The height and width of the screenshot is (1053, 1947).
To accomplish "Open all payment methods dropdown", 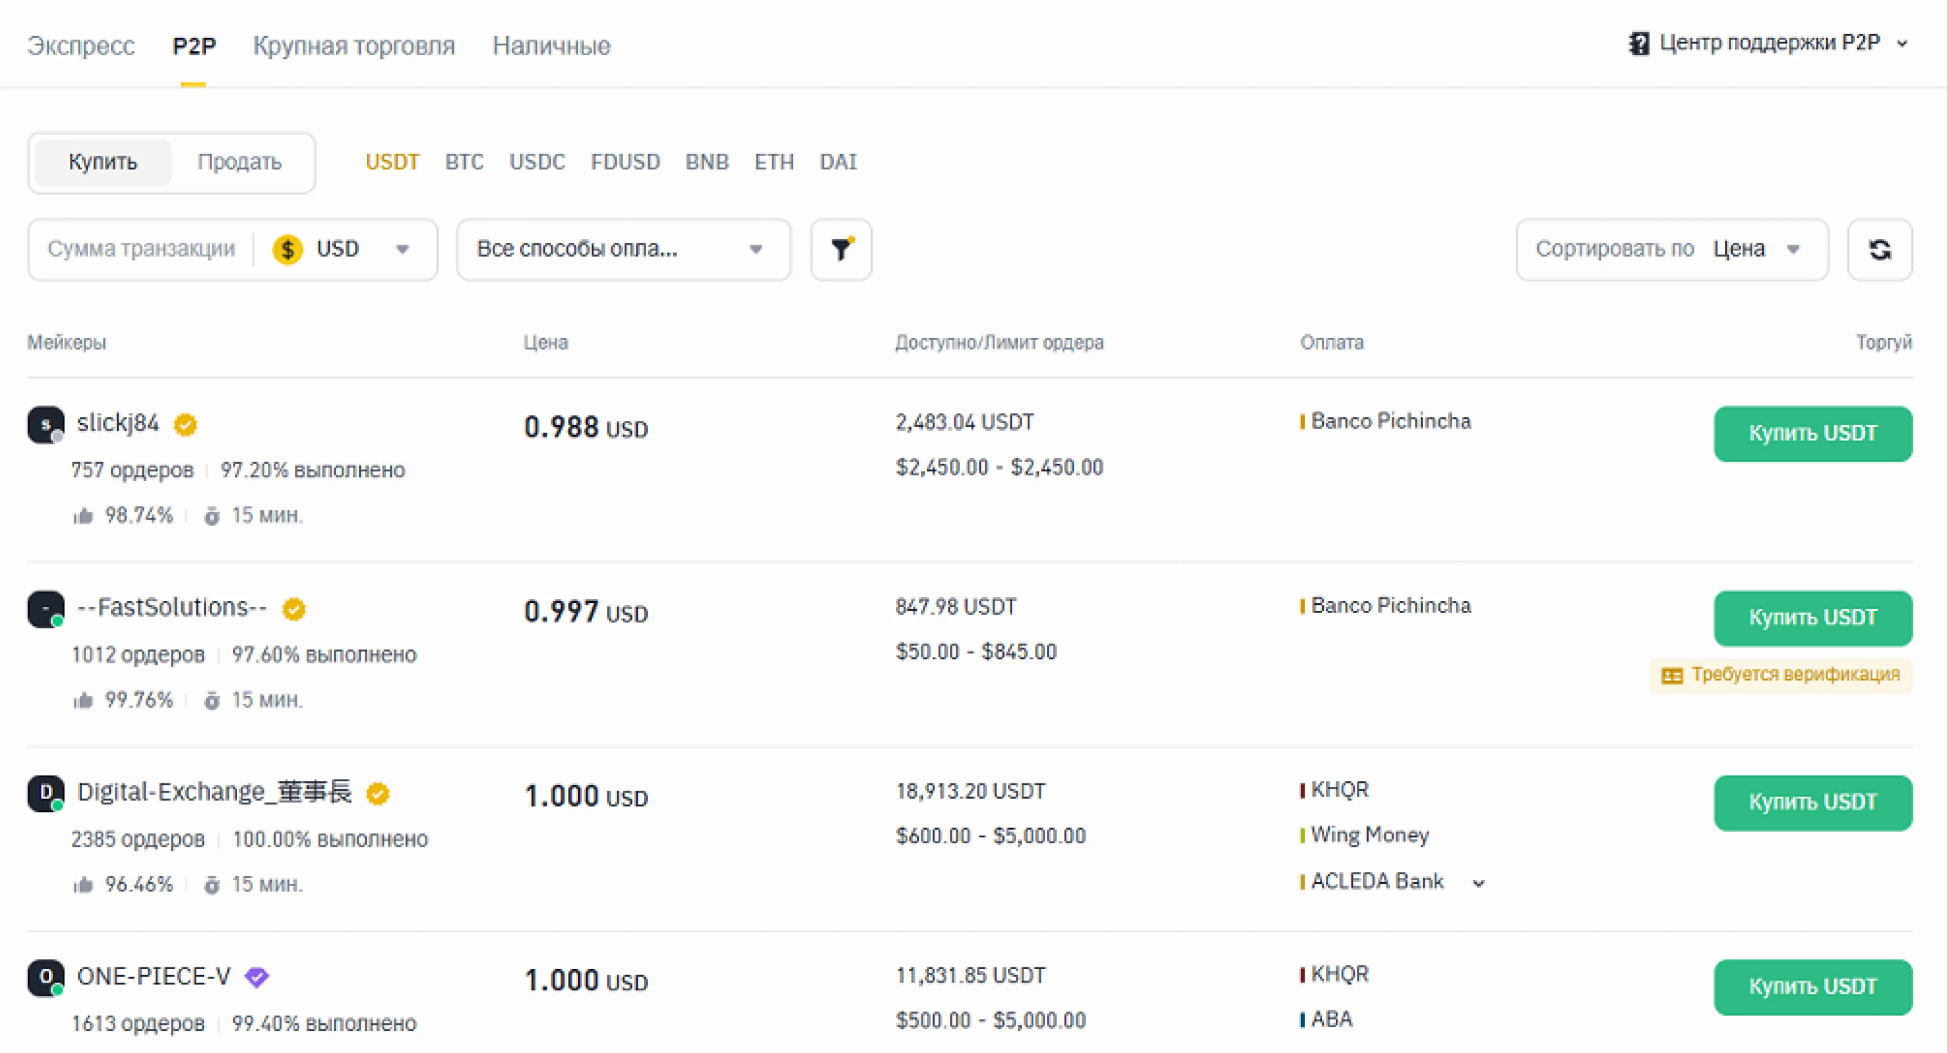I will 623,249.
